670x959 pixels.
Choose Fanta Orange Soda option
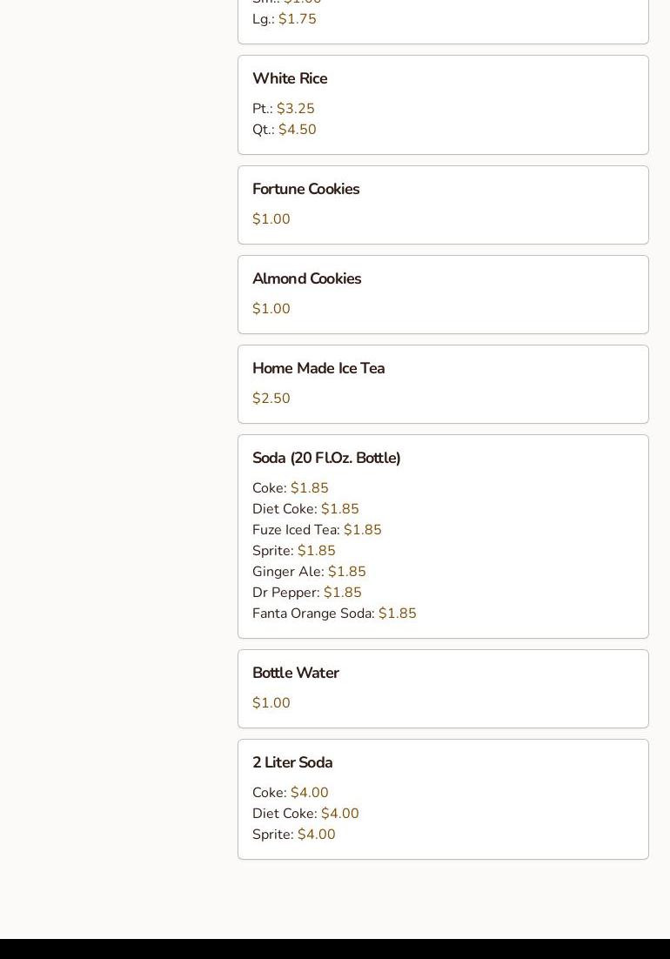(x=334, y=614)
